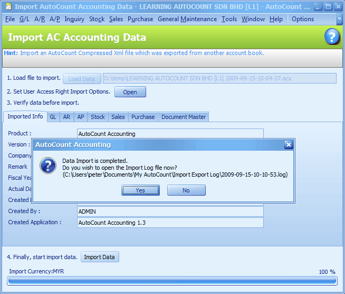Open the Window menu
Viewport: 345px width, 294px height.
point(253,19)
